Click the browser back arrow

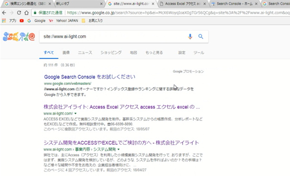(4, 13)
